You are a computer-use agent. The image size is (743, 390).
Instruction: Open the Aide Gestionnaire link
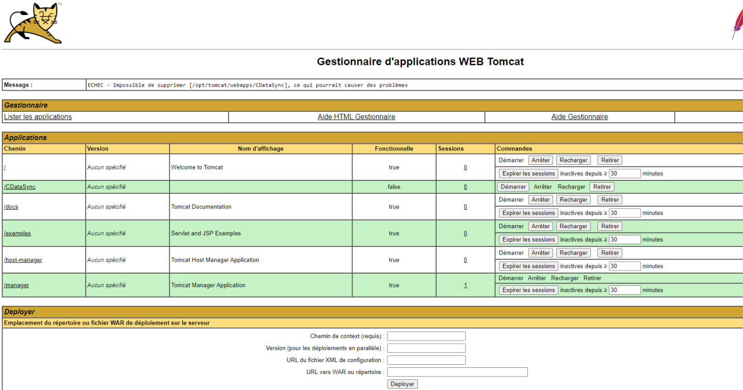click(579, 117)
